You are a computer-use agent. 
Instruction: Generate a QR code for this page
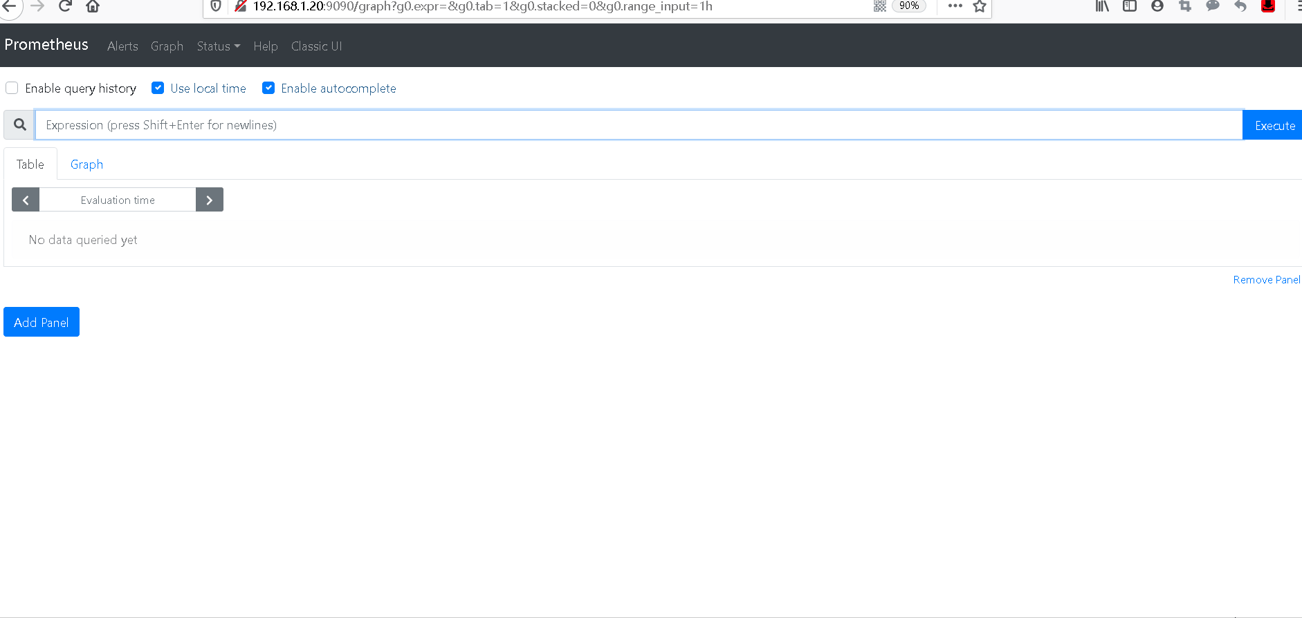pos(880,6)
